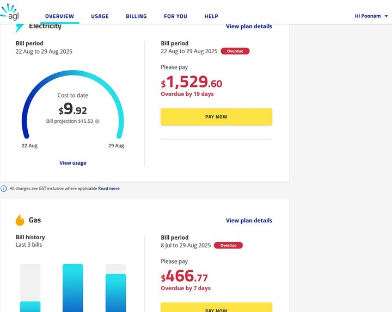
Task: Click the bill projection info icon
Action: [97, 121]
